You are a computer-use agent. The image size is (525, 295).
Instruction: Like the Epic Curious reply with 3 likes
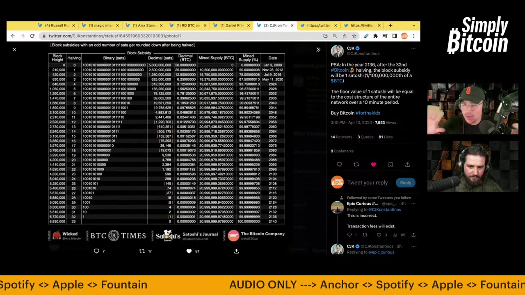click(379, 235)
